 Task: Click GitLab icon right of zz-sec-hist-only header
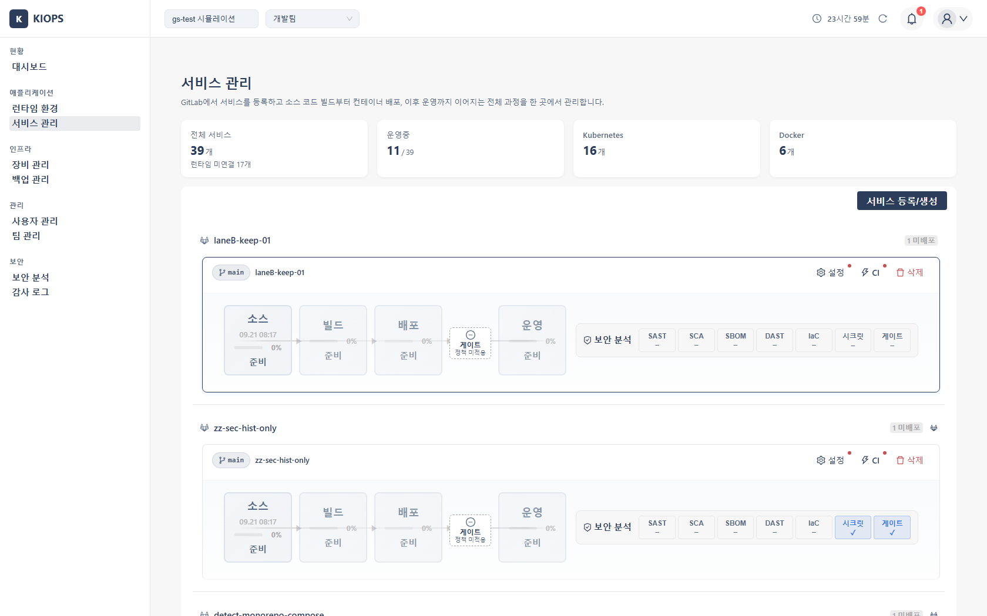pyautogui.click(x=934, y=428)
